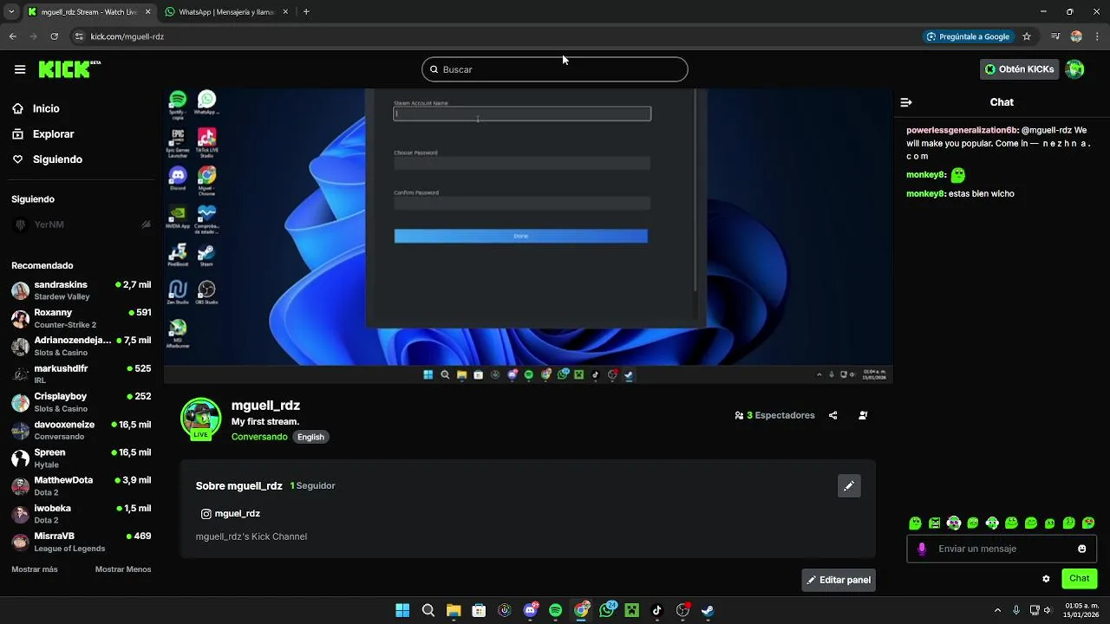Collapse list with Mostrar Menos
The width and height of the screenshot is (1110, 624).
(123, 569)
